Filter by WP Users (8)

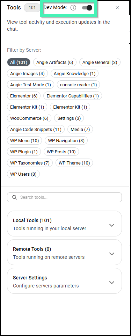pos(23,174)
